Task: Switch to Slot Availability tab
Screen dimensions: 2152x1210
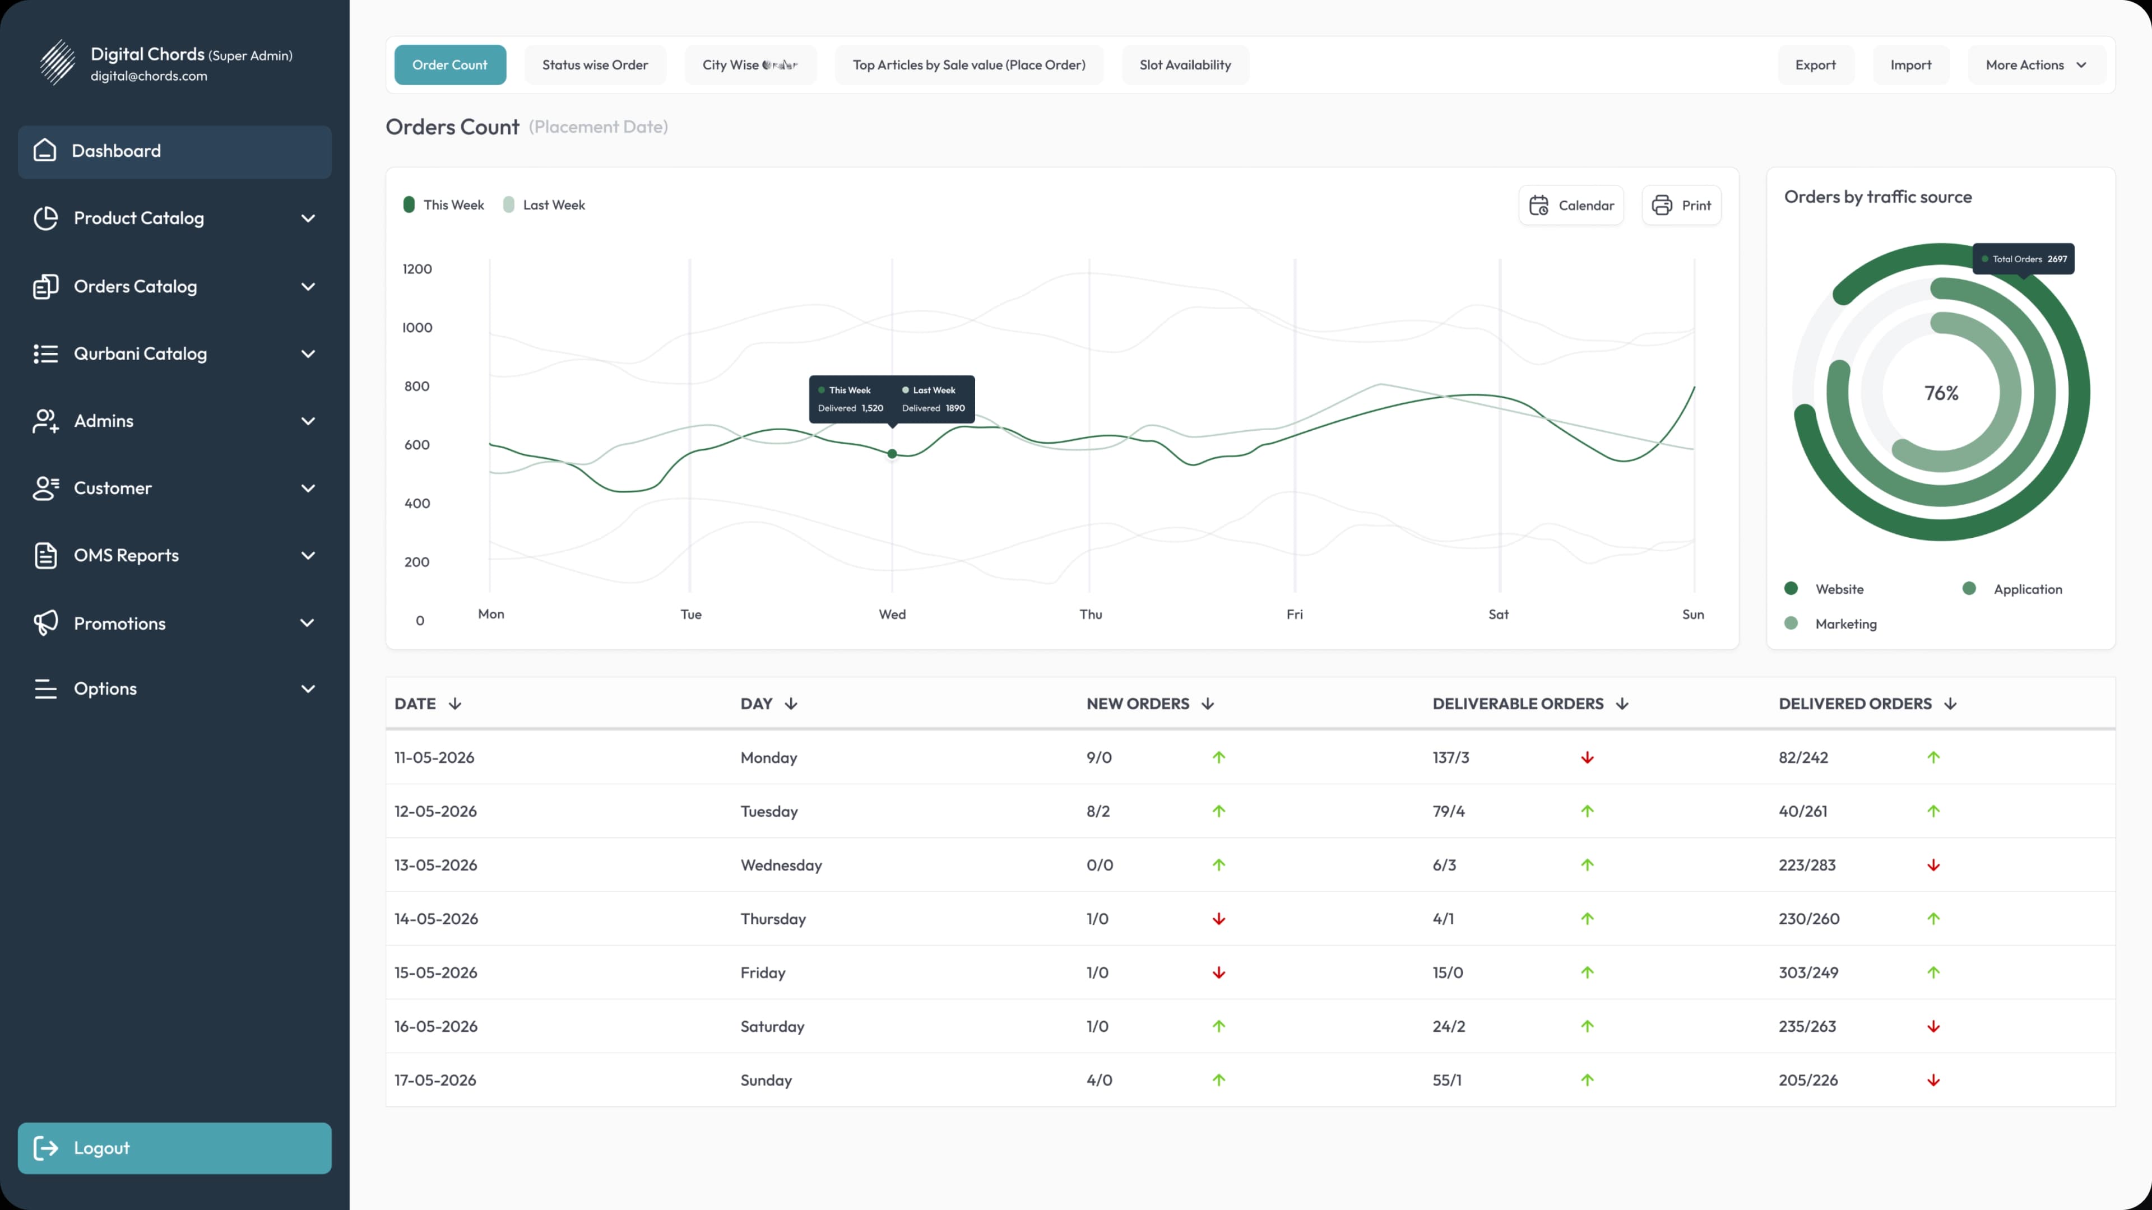Action: pyautogui.click(x=1185, y=65)
